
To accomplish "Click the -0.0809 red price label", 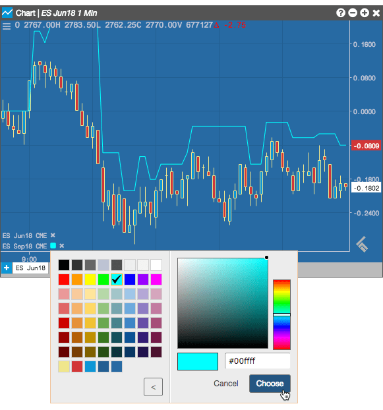I will [366, 146].
